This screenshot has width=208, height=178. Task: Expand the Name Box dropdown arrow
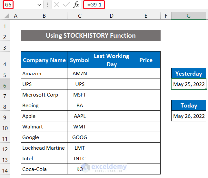click(40, 5)
